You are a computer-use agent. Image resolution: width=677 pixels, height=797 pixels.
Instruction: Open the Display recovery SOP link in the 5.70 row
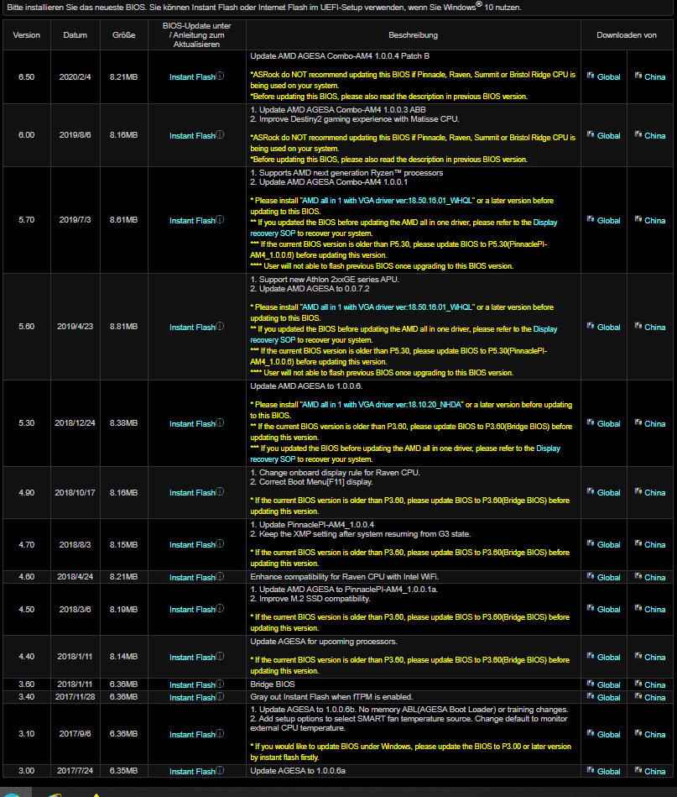[x=404, y=228]
